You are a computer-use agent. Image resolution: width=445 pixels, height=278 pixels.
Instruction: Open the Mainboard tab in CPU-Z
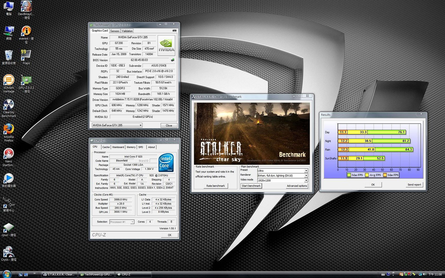[118, 147]
